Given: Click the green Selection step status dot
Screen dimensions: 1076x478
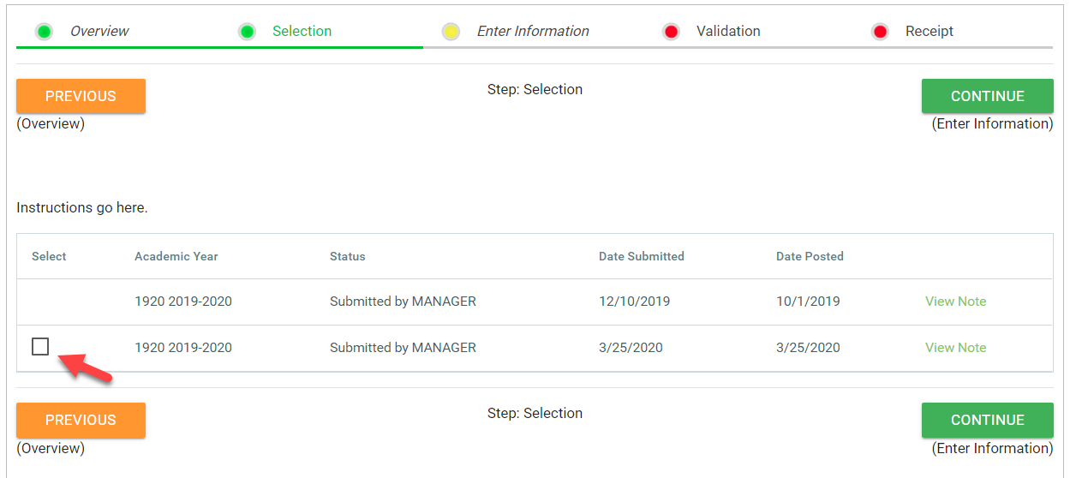Looking at the screenshot, I should [248, 32].
